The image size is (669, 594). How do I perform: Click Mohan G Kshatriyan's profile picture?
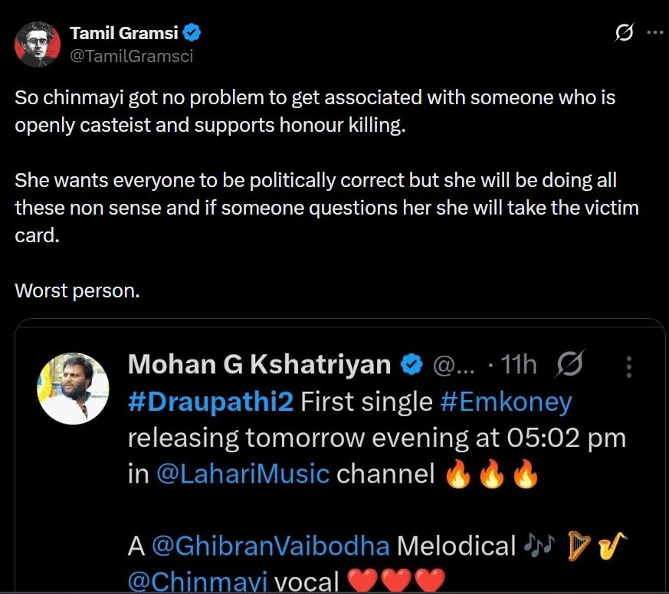74,389
